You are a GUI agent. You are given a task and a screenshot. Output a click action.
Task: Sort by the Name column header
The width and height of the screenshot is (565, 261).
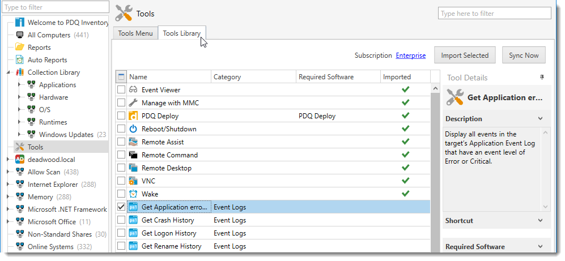pyautogui.click(x=169, y=76)
